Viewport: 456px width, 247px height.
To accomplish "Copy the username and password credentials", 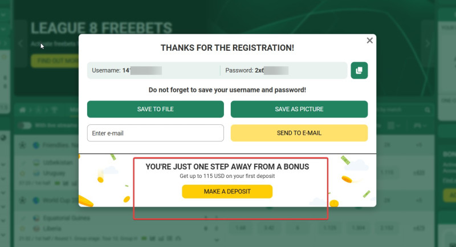I will point(359,70).
